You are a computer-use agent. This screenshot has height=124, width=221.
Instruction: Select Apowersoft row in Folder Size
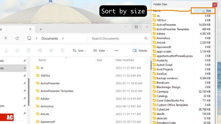tap(182, 47)
